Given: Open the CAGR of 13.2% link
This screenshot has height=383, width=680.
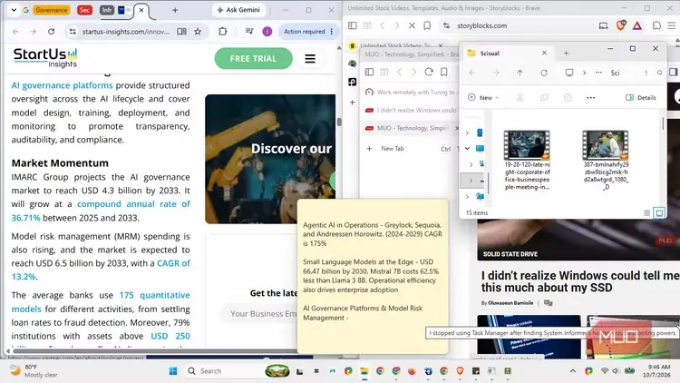Looking at the screenshot, I should coord(101,270).
